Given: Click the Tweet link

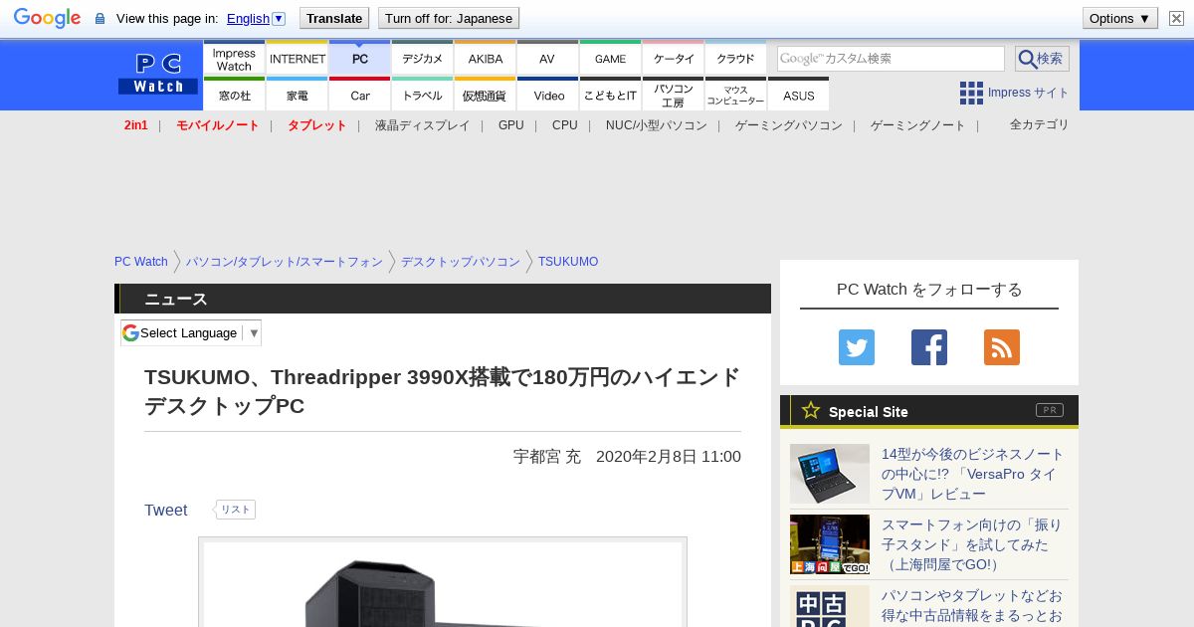Looking at the screenshot, I should pos(166,510).
